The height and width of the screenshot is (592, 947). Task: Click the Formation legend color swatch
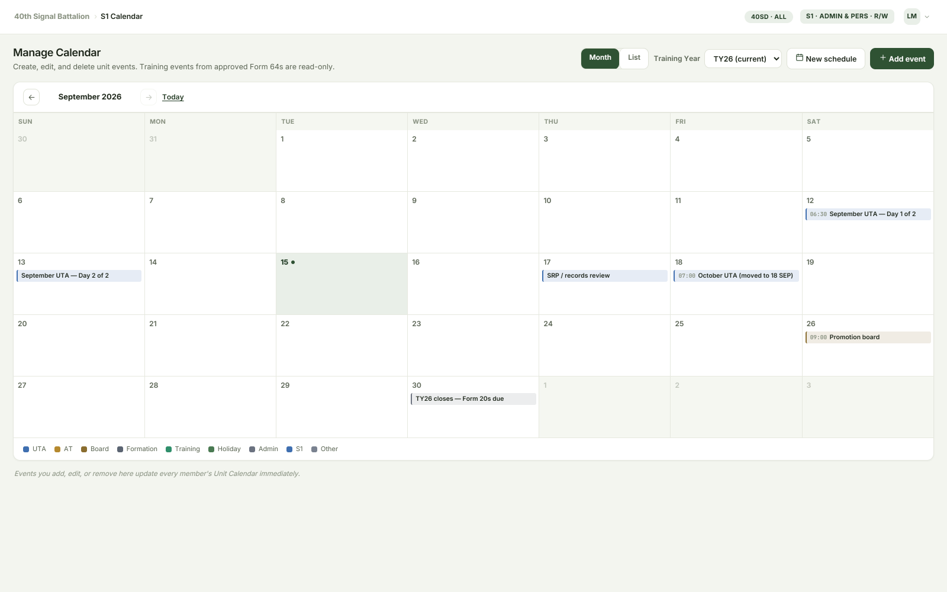[120, 449]
